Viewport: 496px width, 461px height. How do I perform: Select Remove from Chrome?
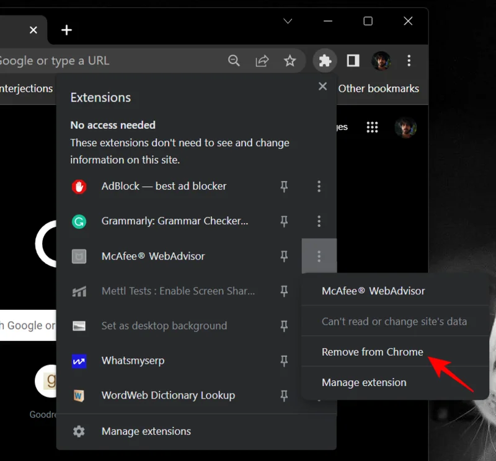[371, 351]
